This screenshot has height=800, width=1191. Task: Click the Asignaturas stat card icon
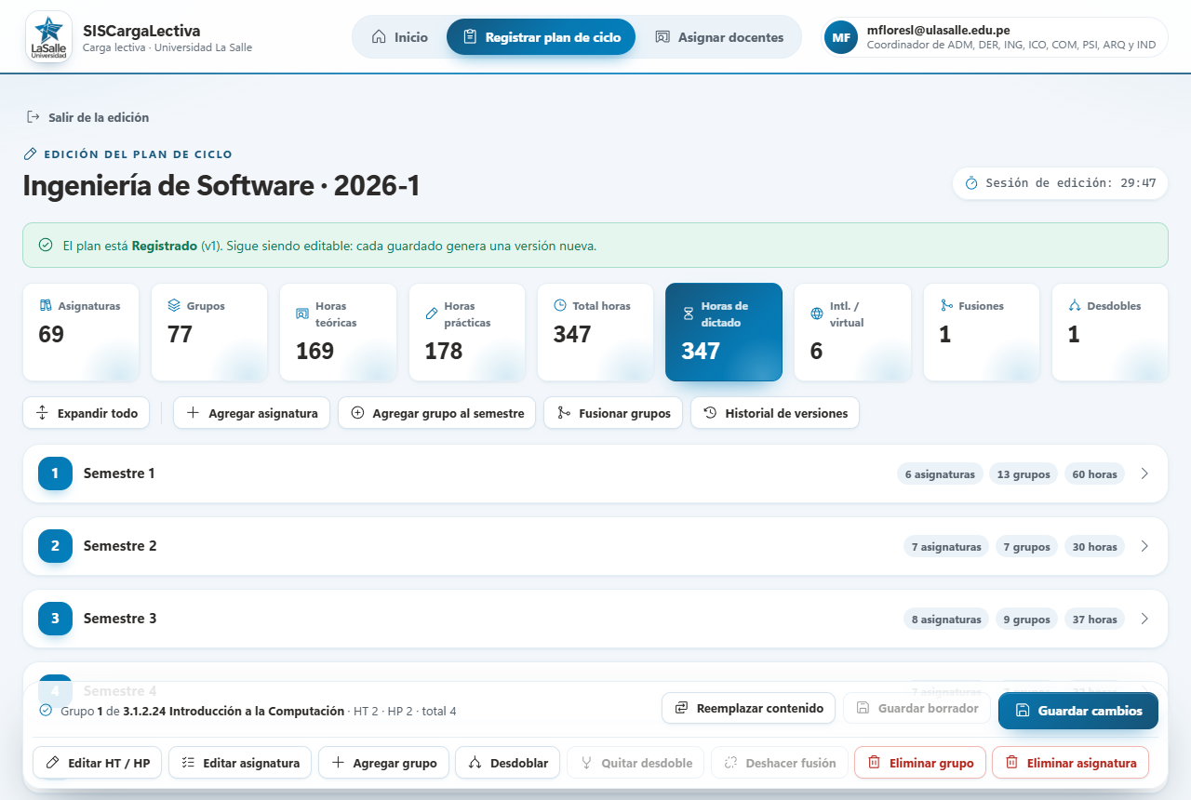45,306
